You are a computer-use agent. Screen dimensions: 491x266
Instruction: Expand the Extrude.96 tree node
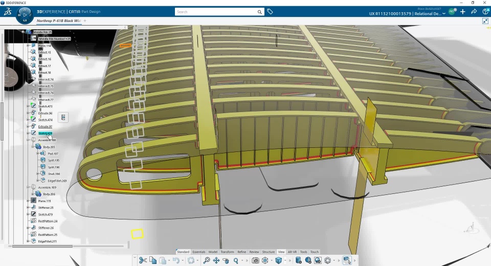coord(28,113)
